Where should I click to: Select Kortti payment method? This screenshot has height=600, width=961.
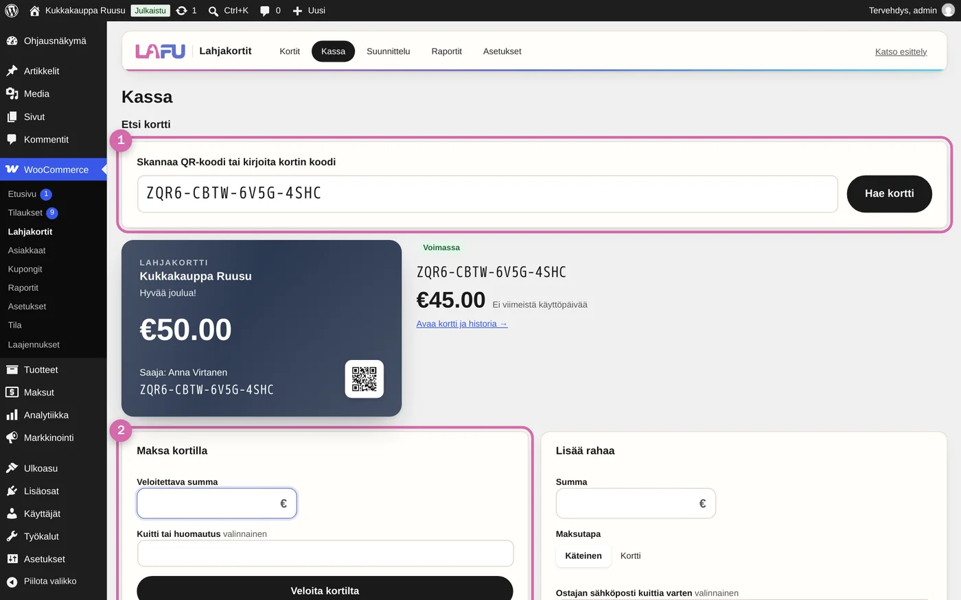tap(630, 556)
